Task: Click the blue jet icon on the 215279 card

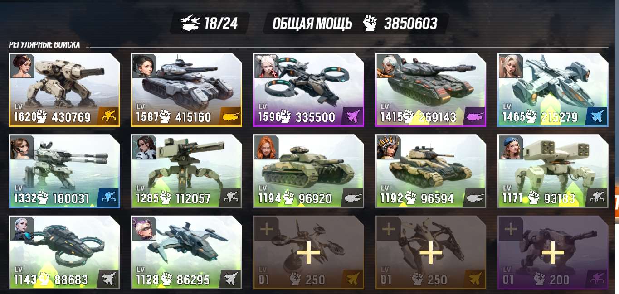Action: (597, 117)
